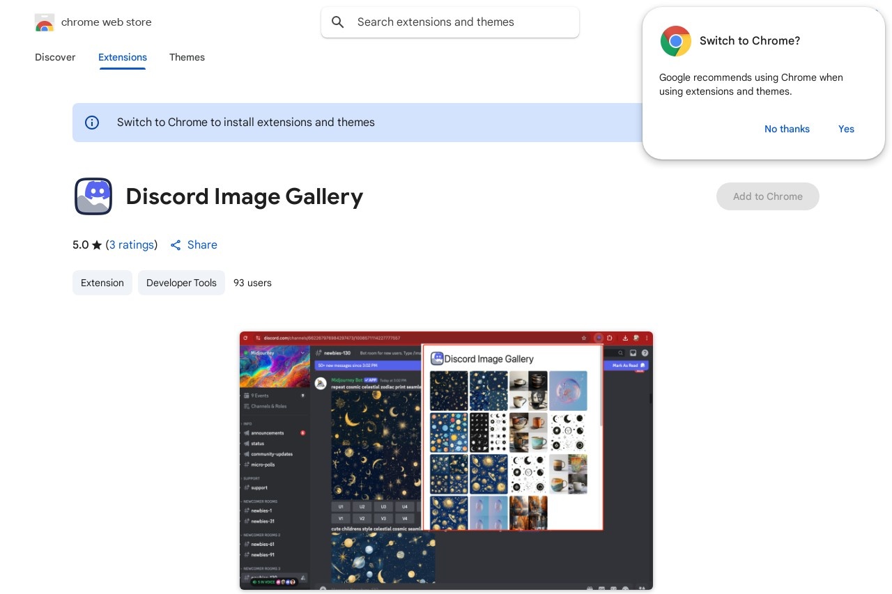Image resolution: width=892 pixels, height=594 pixels.
Task: Click the Share icon
Action: click(x=176, y=245)
